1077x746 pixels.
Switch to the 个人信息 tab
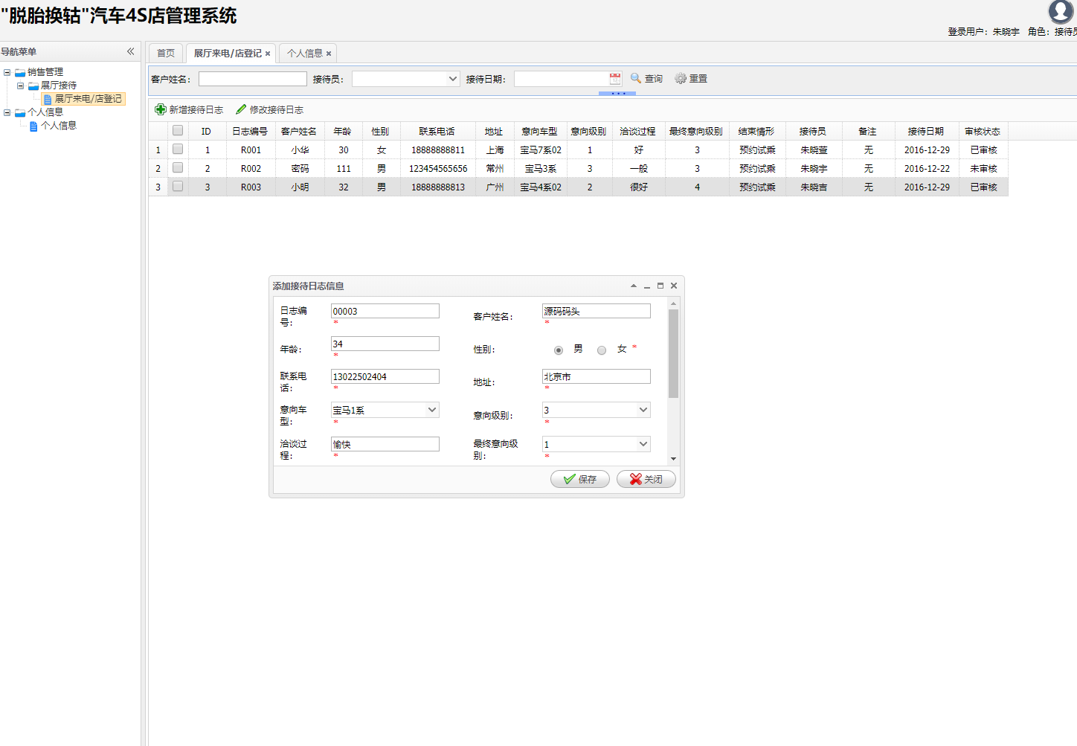305,53
